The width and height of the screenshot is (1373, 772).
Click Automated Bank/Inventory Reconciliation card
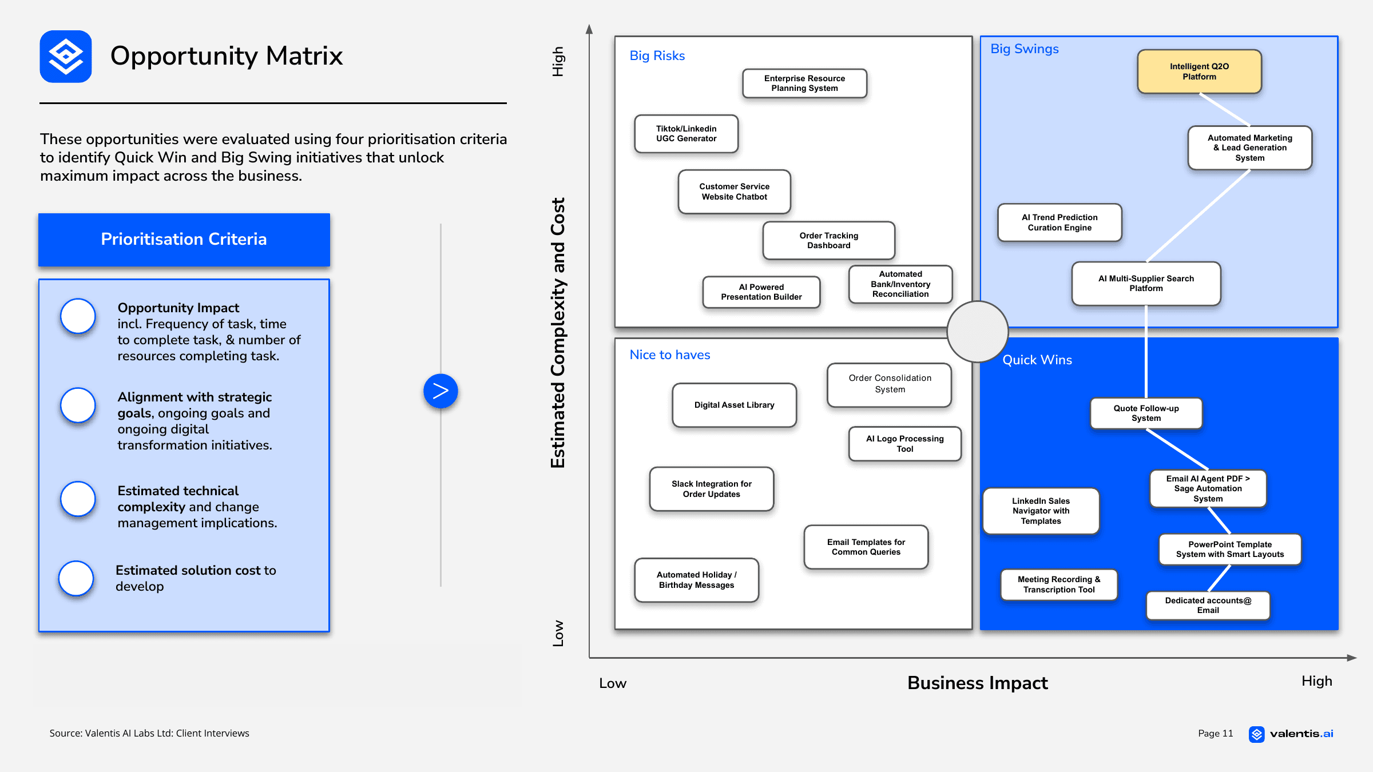[x=900, y=284]
